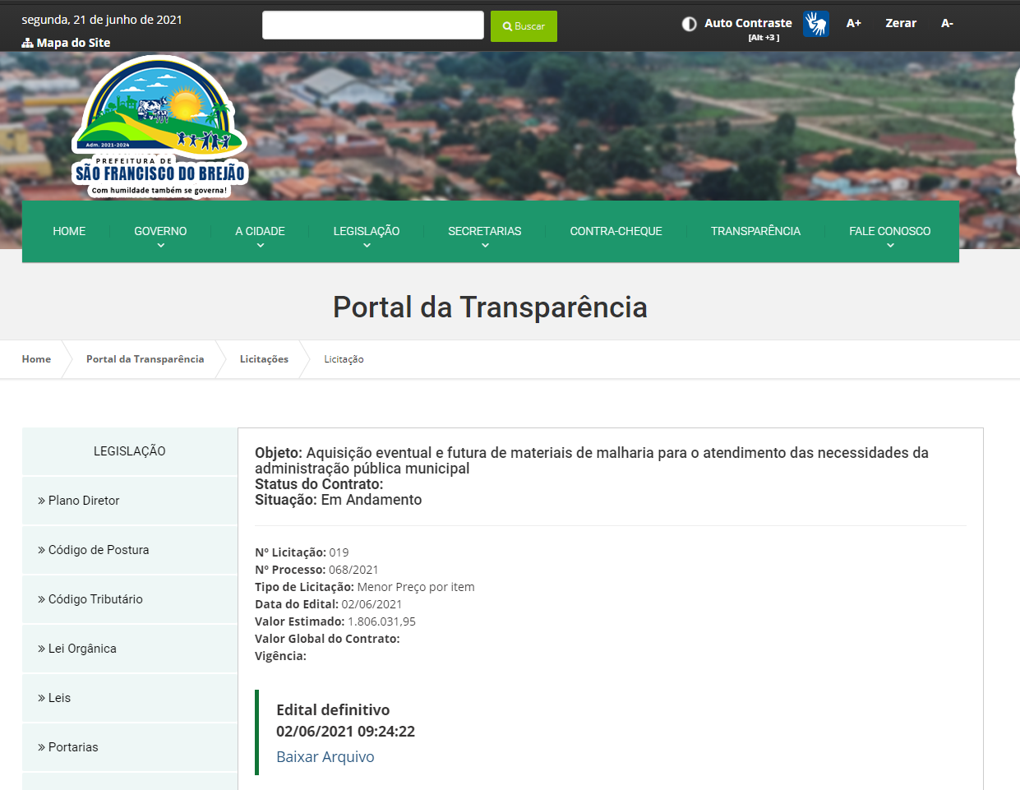Click the Edital definitivo heading
Screen dimensions: 1020x790
click(x=333, y=709)
